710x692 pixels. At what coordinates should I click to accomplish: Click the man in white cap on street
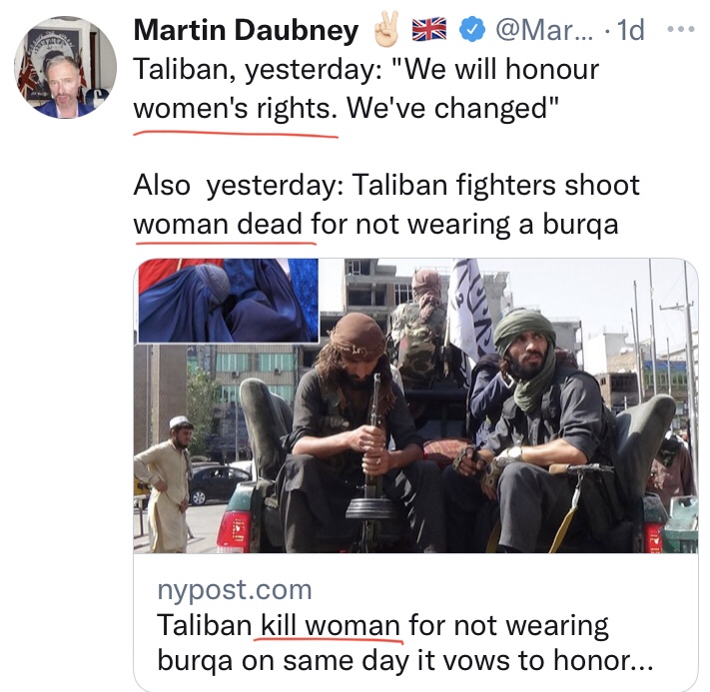[x=165, y=483]
